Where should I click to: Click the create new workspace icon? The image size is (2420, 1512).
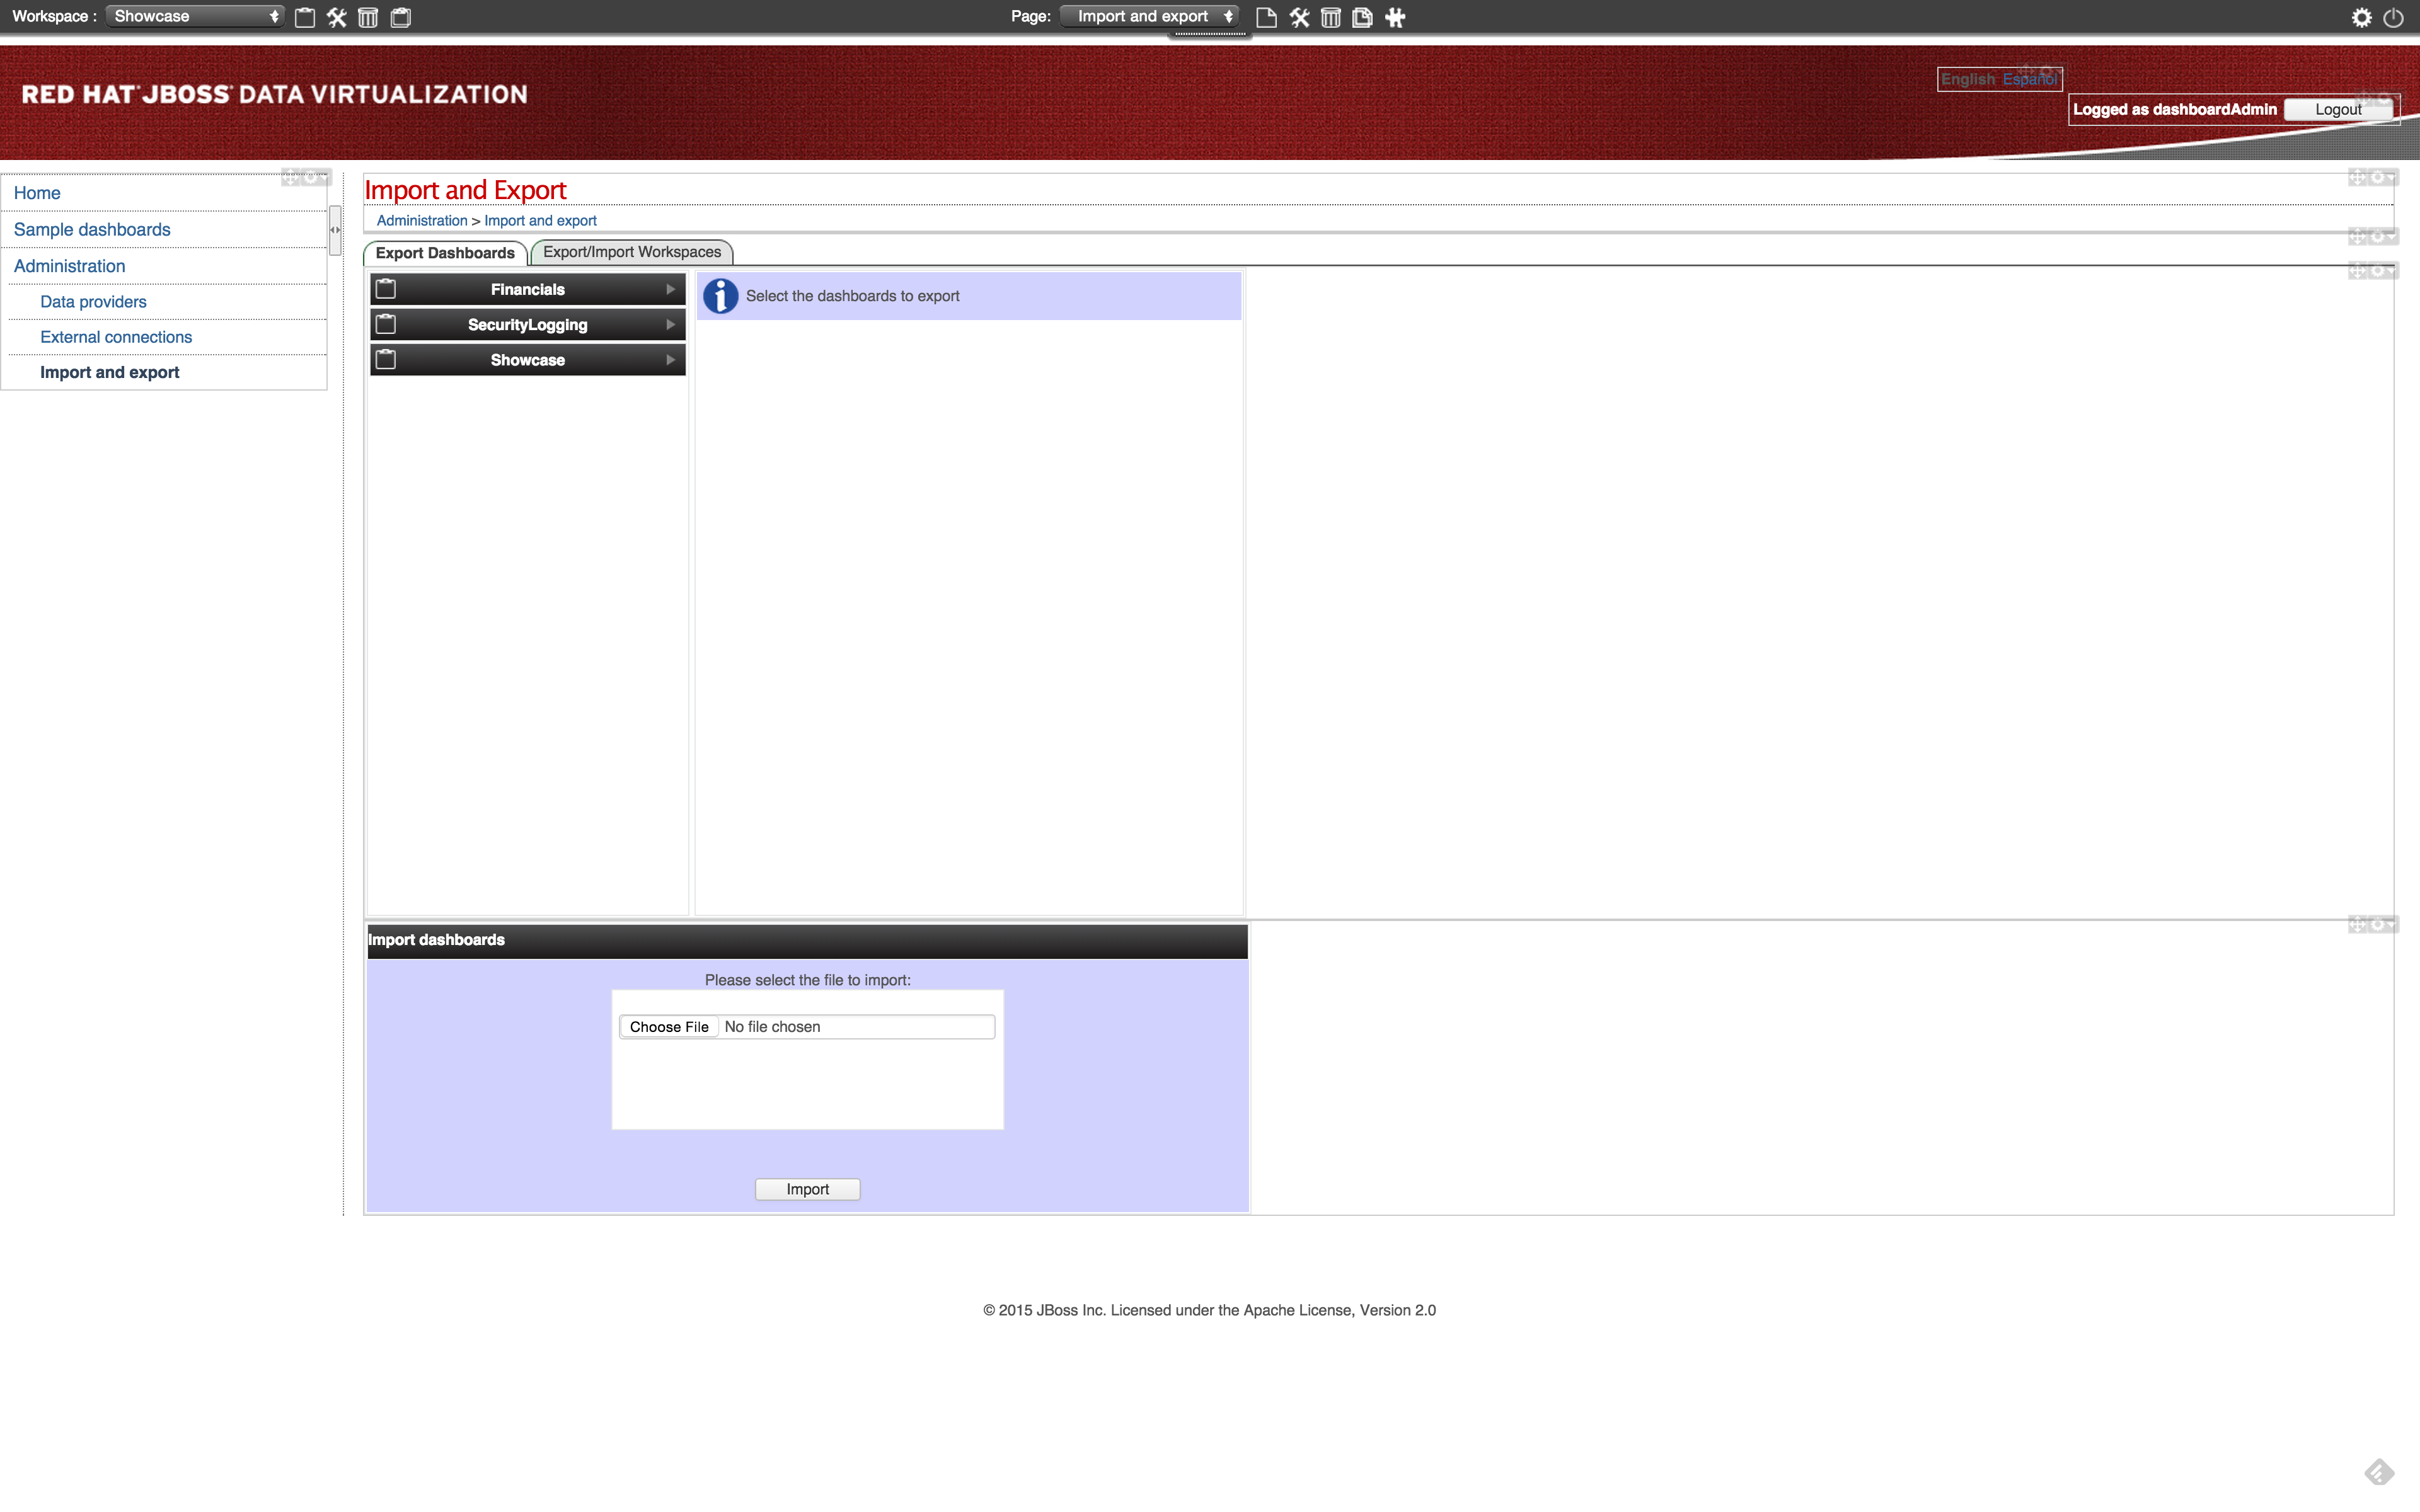pos(305,17)
